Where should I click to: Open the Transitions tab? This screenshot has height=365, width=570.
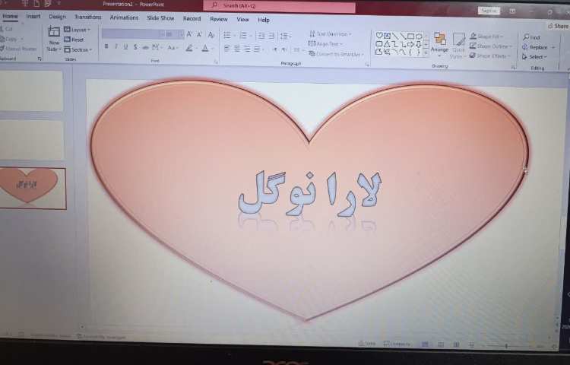87,17
